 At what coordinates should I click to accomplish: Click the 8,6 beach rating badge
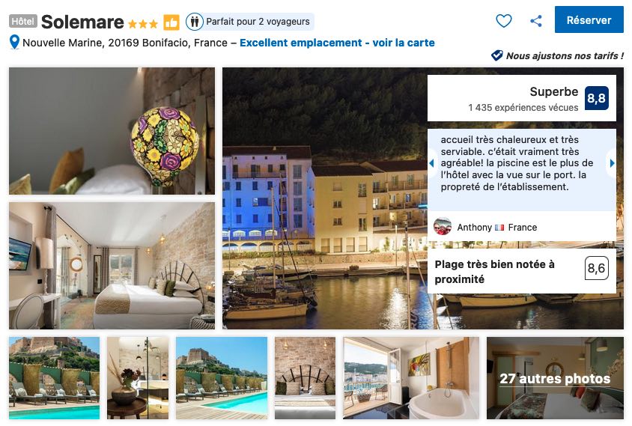tap(597, 268)
